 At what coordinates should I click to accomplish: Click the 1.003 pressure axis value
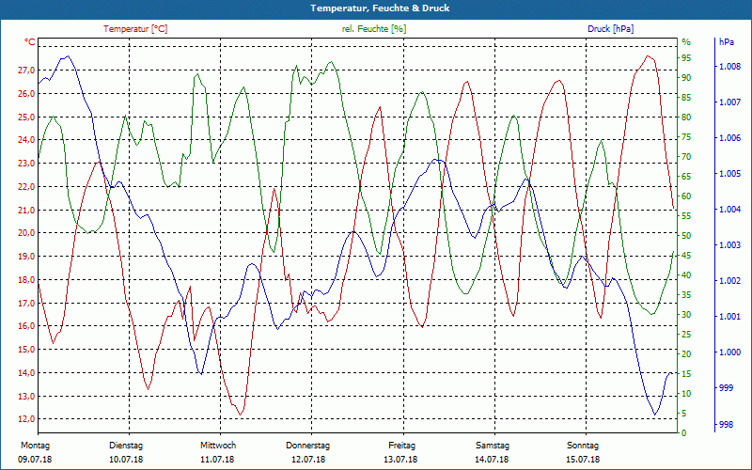pos(729,245)
